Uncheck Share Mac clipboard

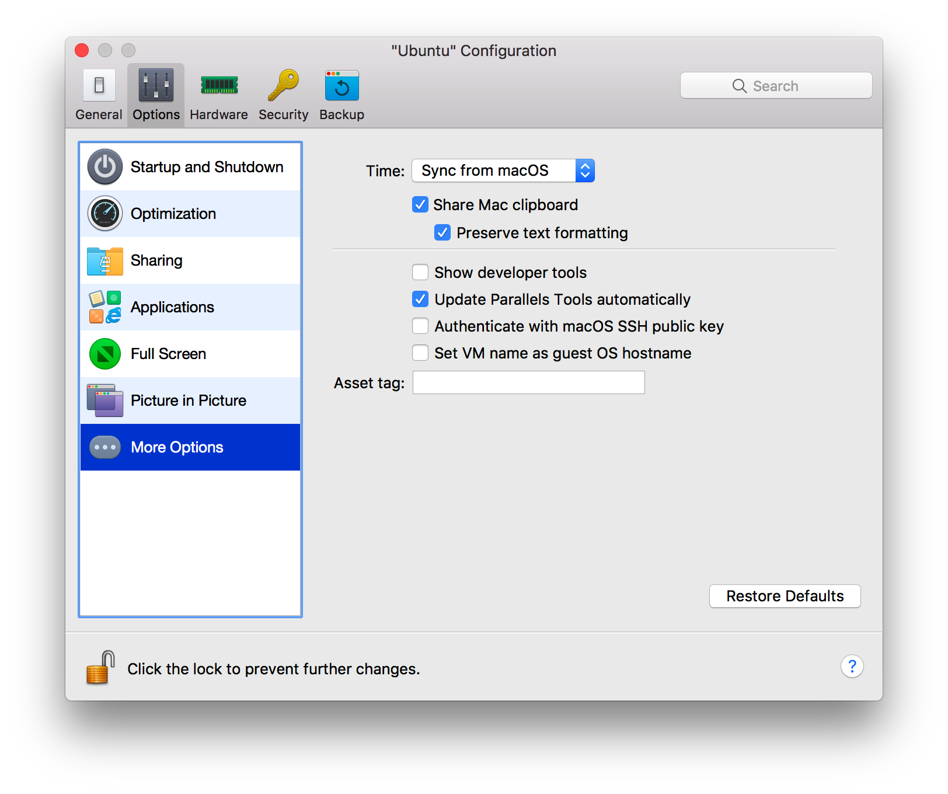coord(420,205)
